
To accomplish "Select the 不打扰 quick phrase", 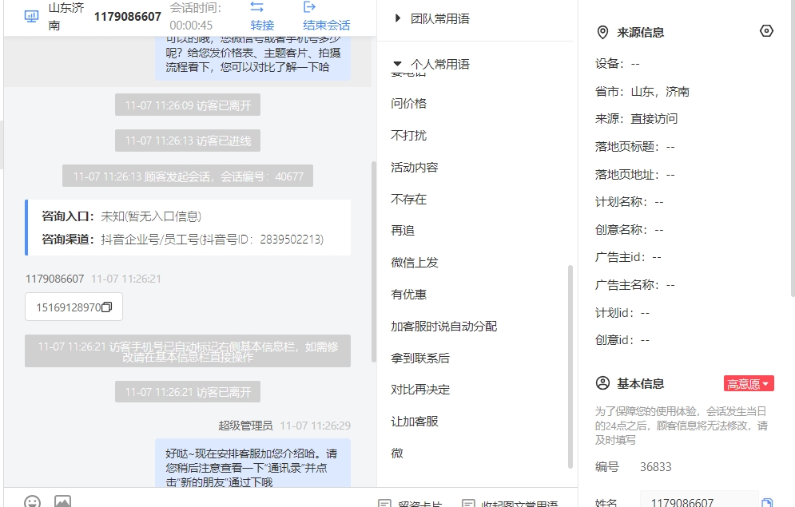I will [408, 135].
